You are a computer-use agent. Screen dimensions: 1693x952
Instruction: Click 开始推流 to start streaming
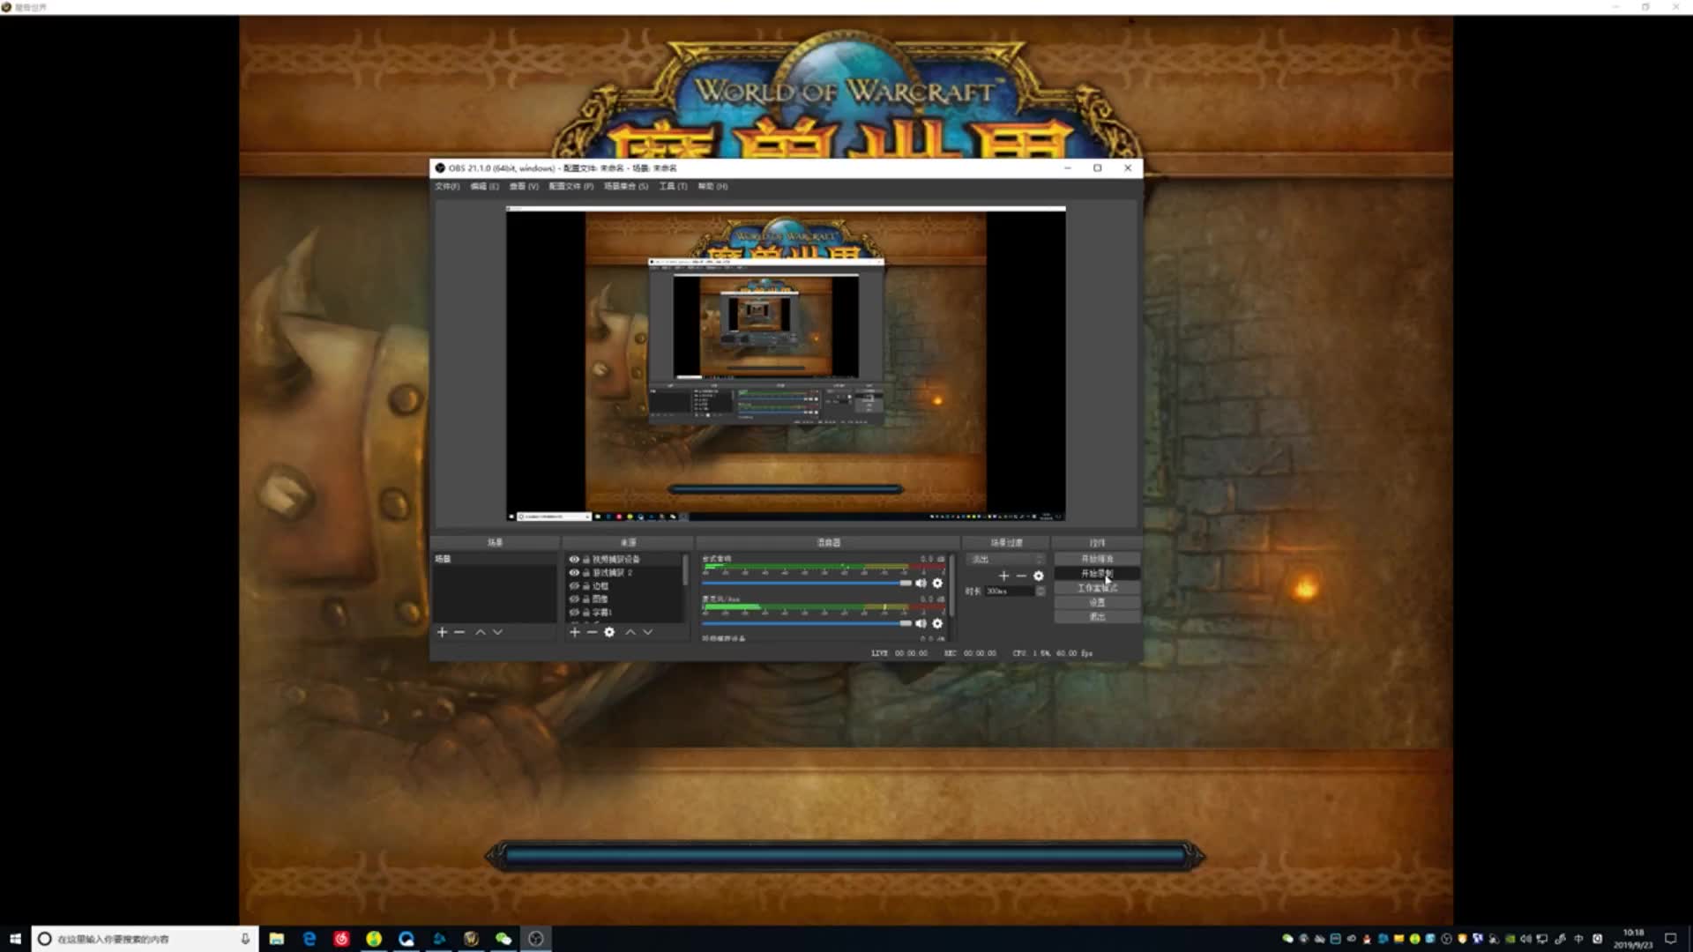pos(1097,559)
